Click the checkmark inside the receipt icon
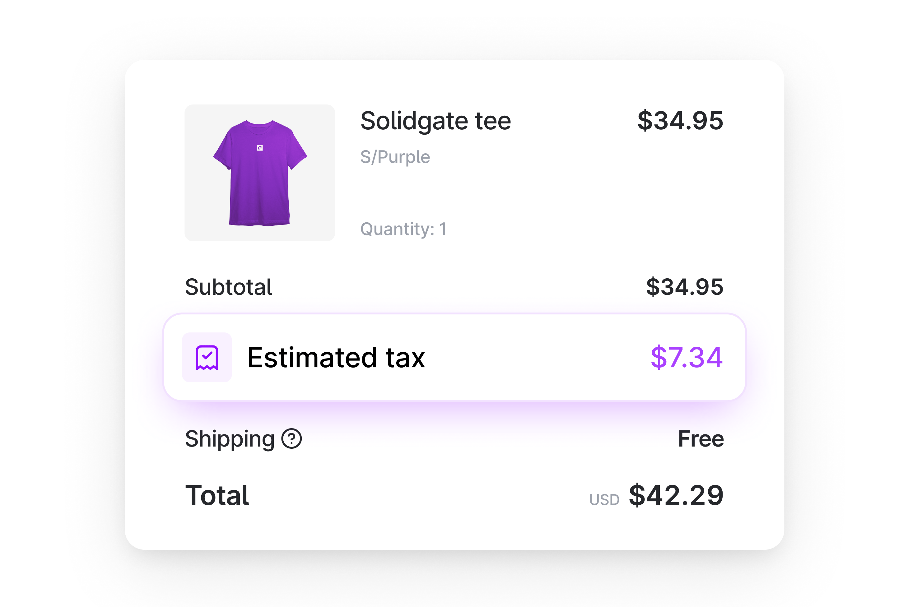The image size is (908, 607). click(207, 356)
